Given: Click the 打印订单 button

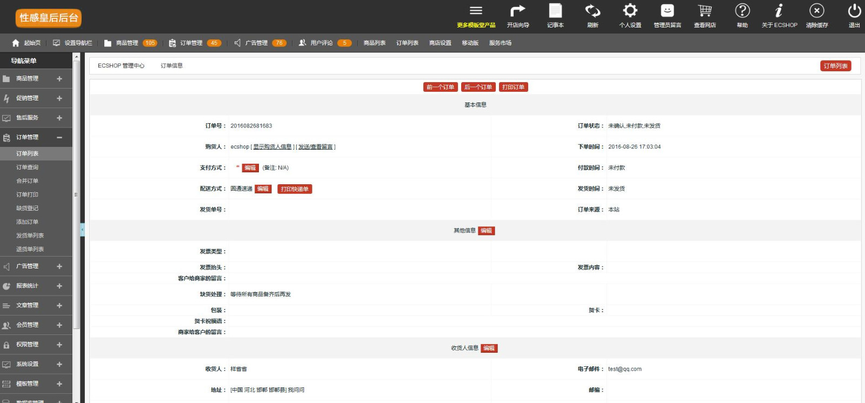Looking at the screenshot, I should pos(513,87).
